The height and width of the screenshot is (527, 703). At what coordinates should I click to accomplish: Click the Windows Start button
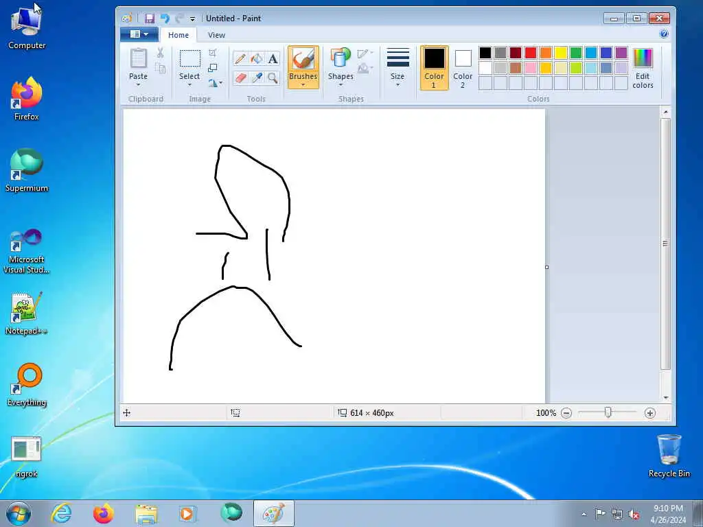pos(19,513)
